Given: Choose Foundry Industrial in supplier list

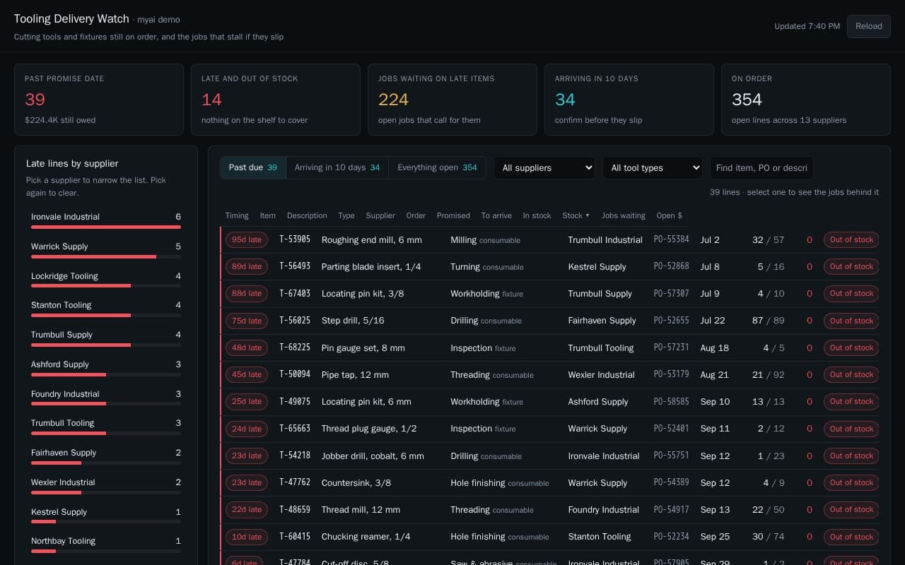Looking at the screenshot, I should 106,398.
